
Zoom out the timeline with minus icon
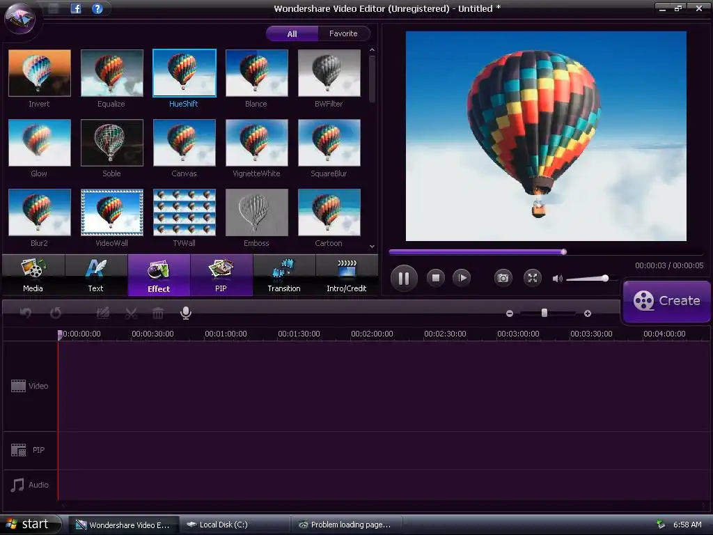(510, 313)
